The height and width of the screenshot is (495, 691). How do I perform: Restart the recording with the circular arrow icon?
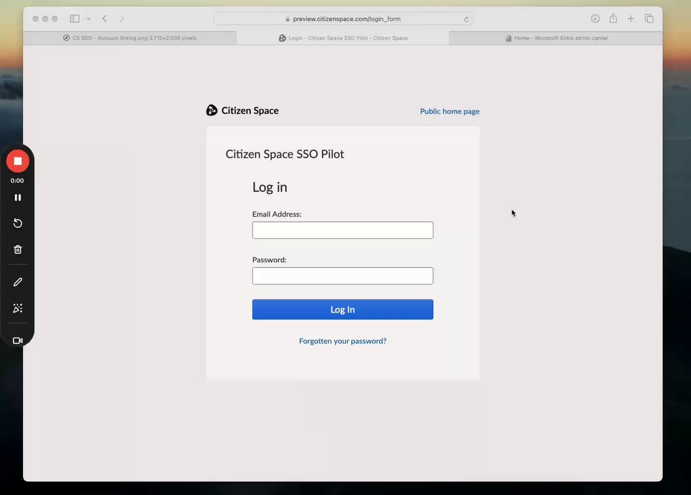pos(18,223)
